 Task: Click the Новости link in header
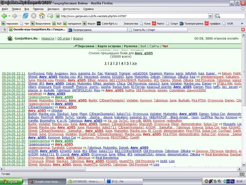click(48, 39)
